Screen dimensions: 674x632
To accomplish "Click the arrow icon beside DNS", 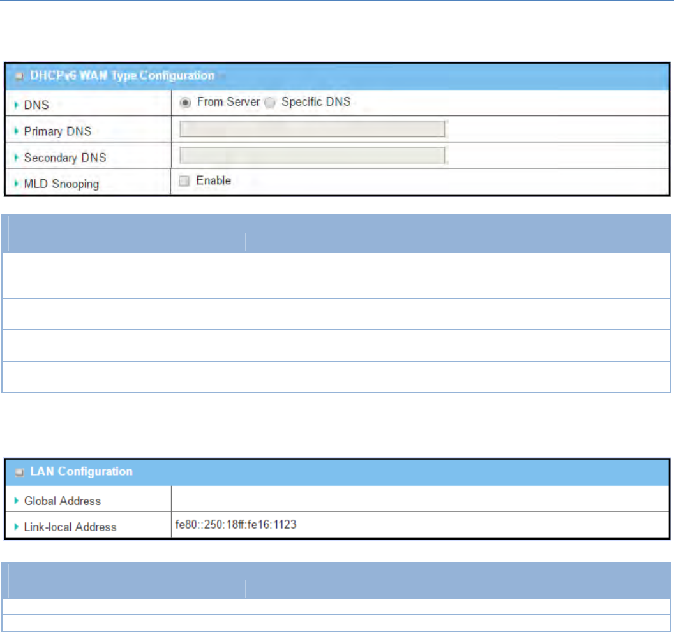I will click(x=17, y=105).
